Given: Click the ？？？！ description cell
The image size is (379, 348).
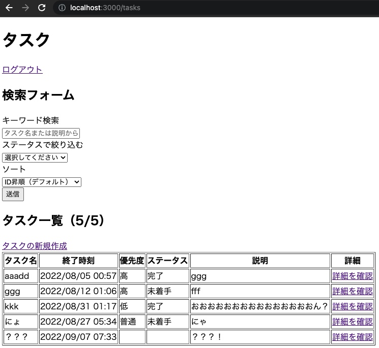Looking at the screenshot, I should (x=260, y=337).
